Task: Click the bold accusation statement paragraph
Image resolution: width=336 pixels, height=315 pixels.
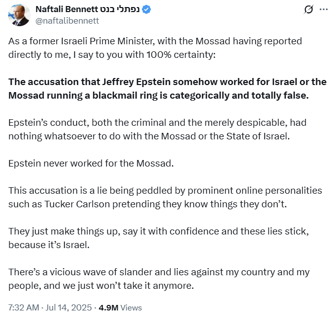Action: pos(167,88)
